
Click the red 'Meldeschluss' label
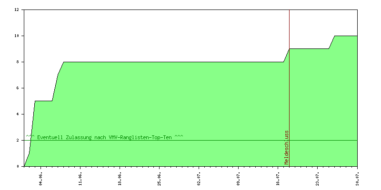[x=287, y=148]
